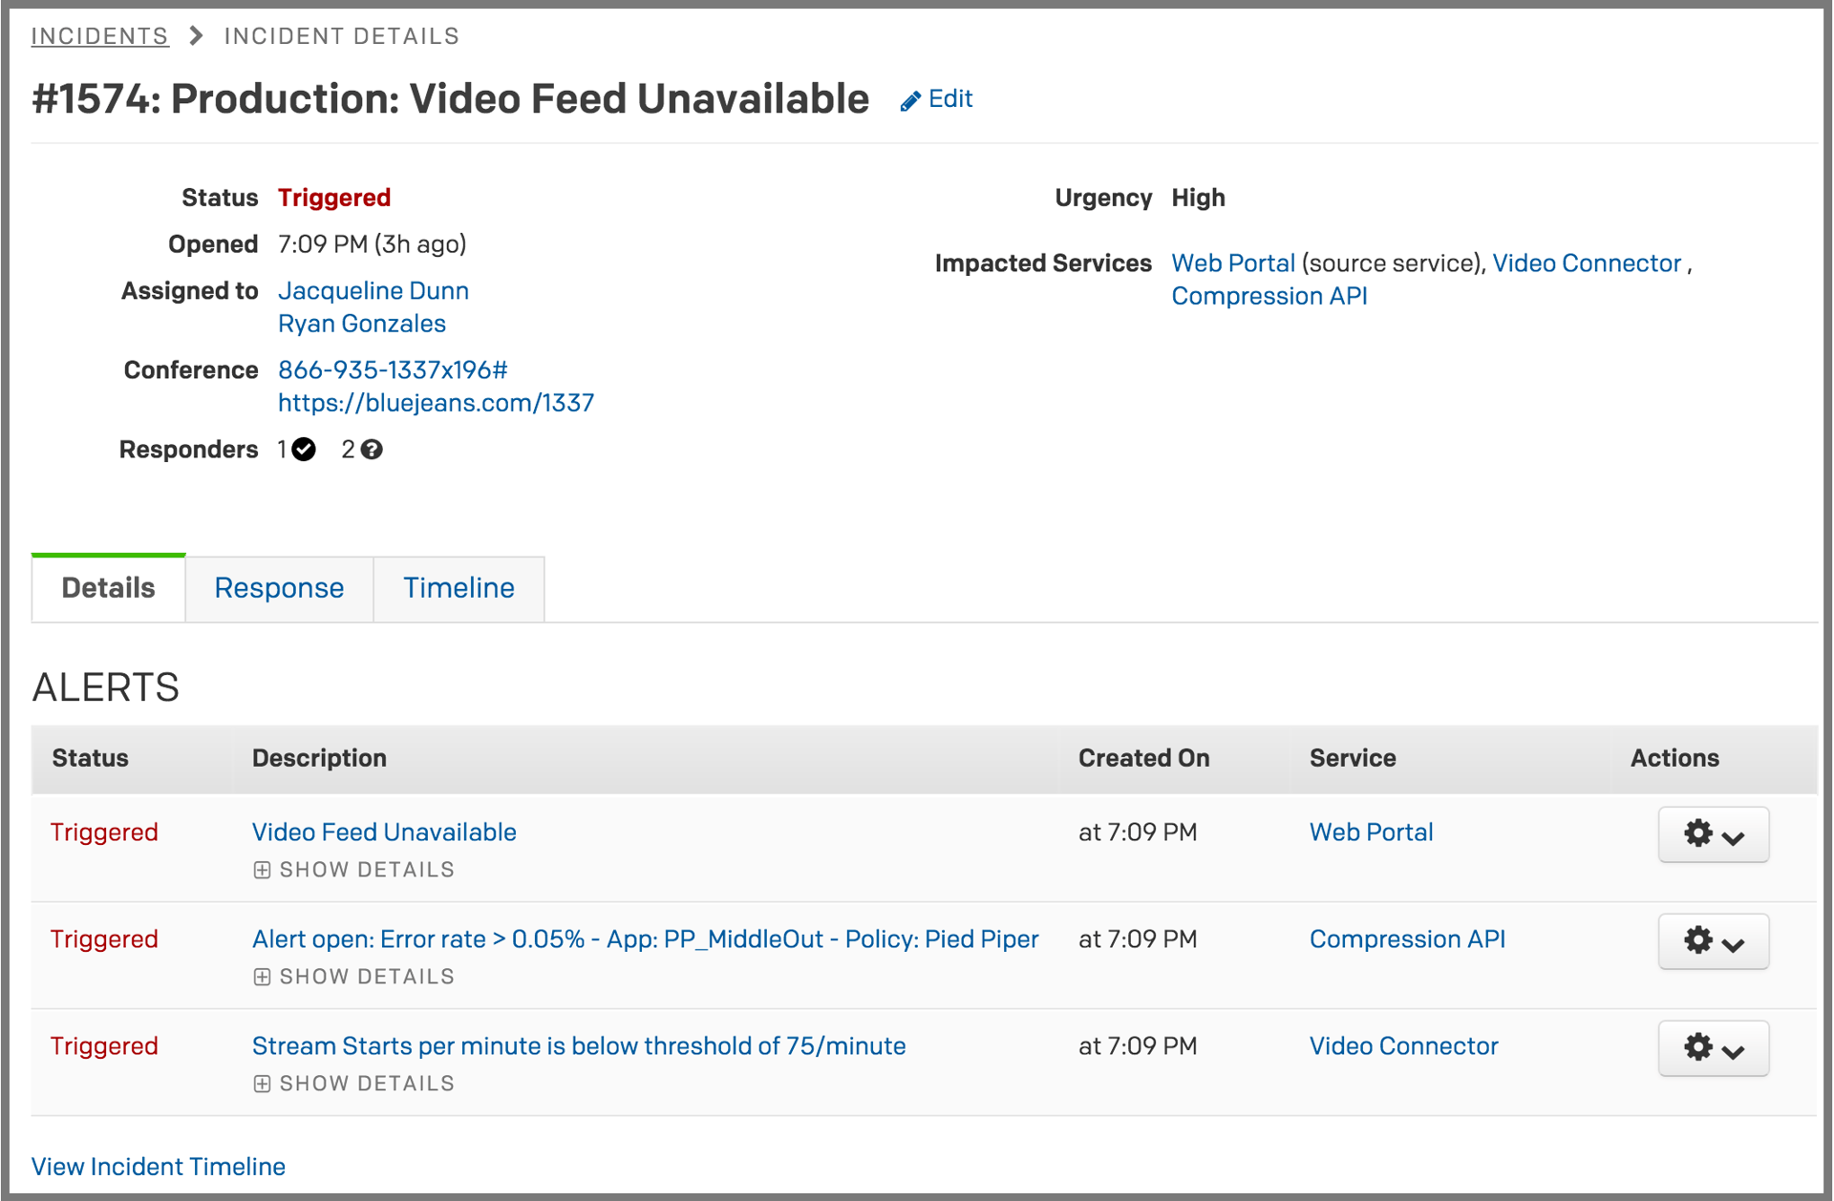Viewport: 1834px width, 1201px height.
Task: Open assignee Ryan Gonzales's profile
Action: tap(361, 324)
